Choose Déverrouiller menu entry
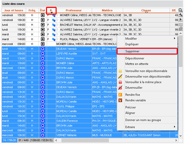185x144 pixels. tap(147, 88)
